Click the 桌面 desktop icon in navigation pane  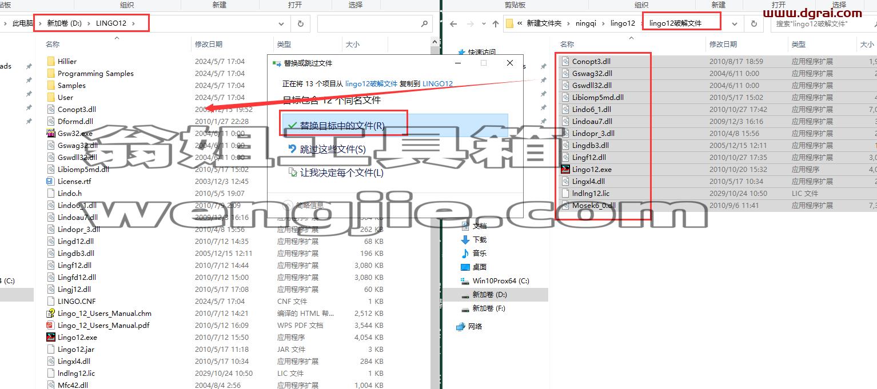pos(465,267)
